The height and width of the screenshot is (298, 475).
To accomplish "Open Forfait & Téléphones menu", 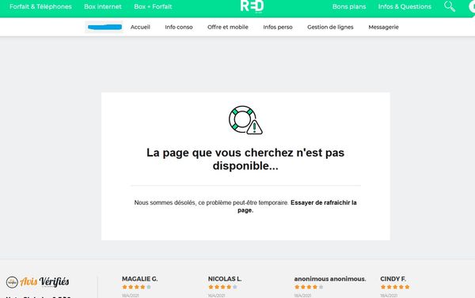I will pyautogui.click(x=40, y=6).
